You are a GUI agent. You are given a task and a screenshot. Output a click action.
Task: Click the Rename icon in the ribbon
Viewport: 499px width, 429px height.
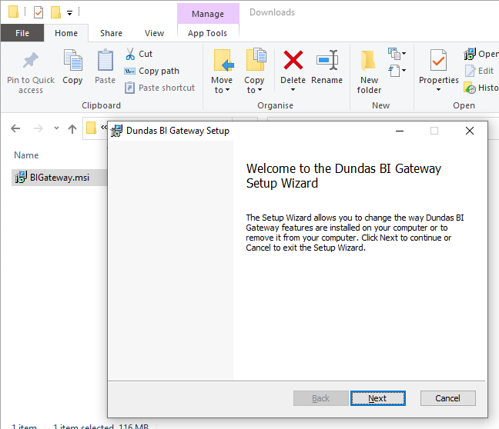point(327,61)
